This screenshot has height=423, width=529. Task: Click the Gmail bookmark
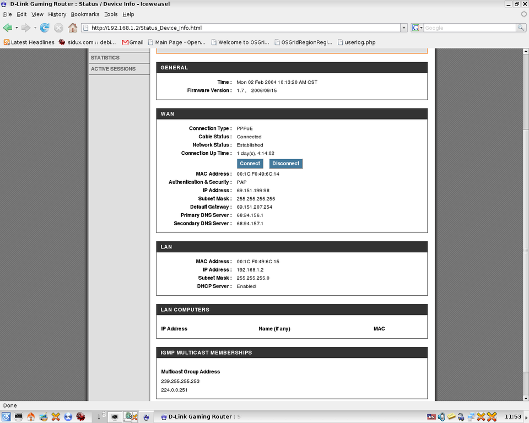click(x=132, y=42)
